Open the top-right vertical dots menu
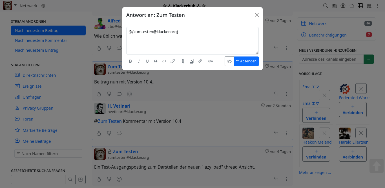The height and width of the screenshot is (188, 385). (x=378, y=6)
